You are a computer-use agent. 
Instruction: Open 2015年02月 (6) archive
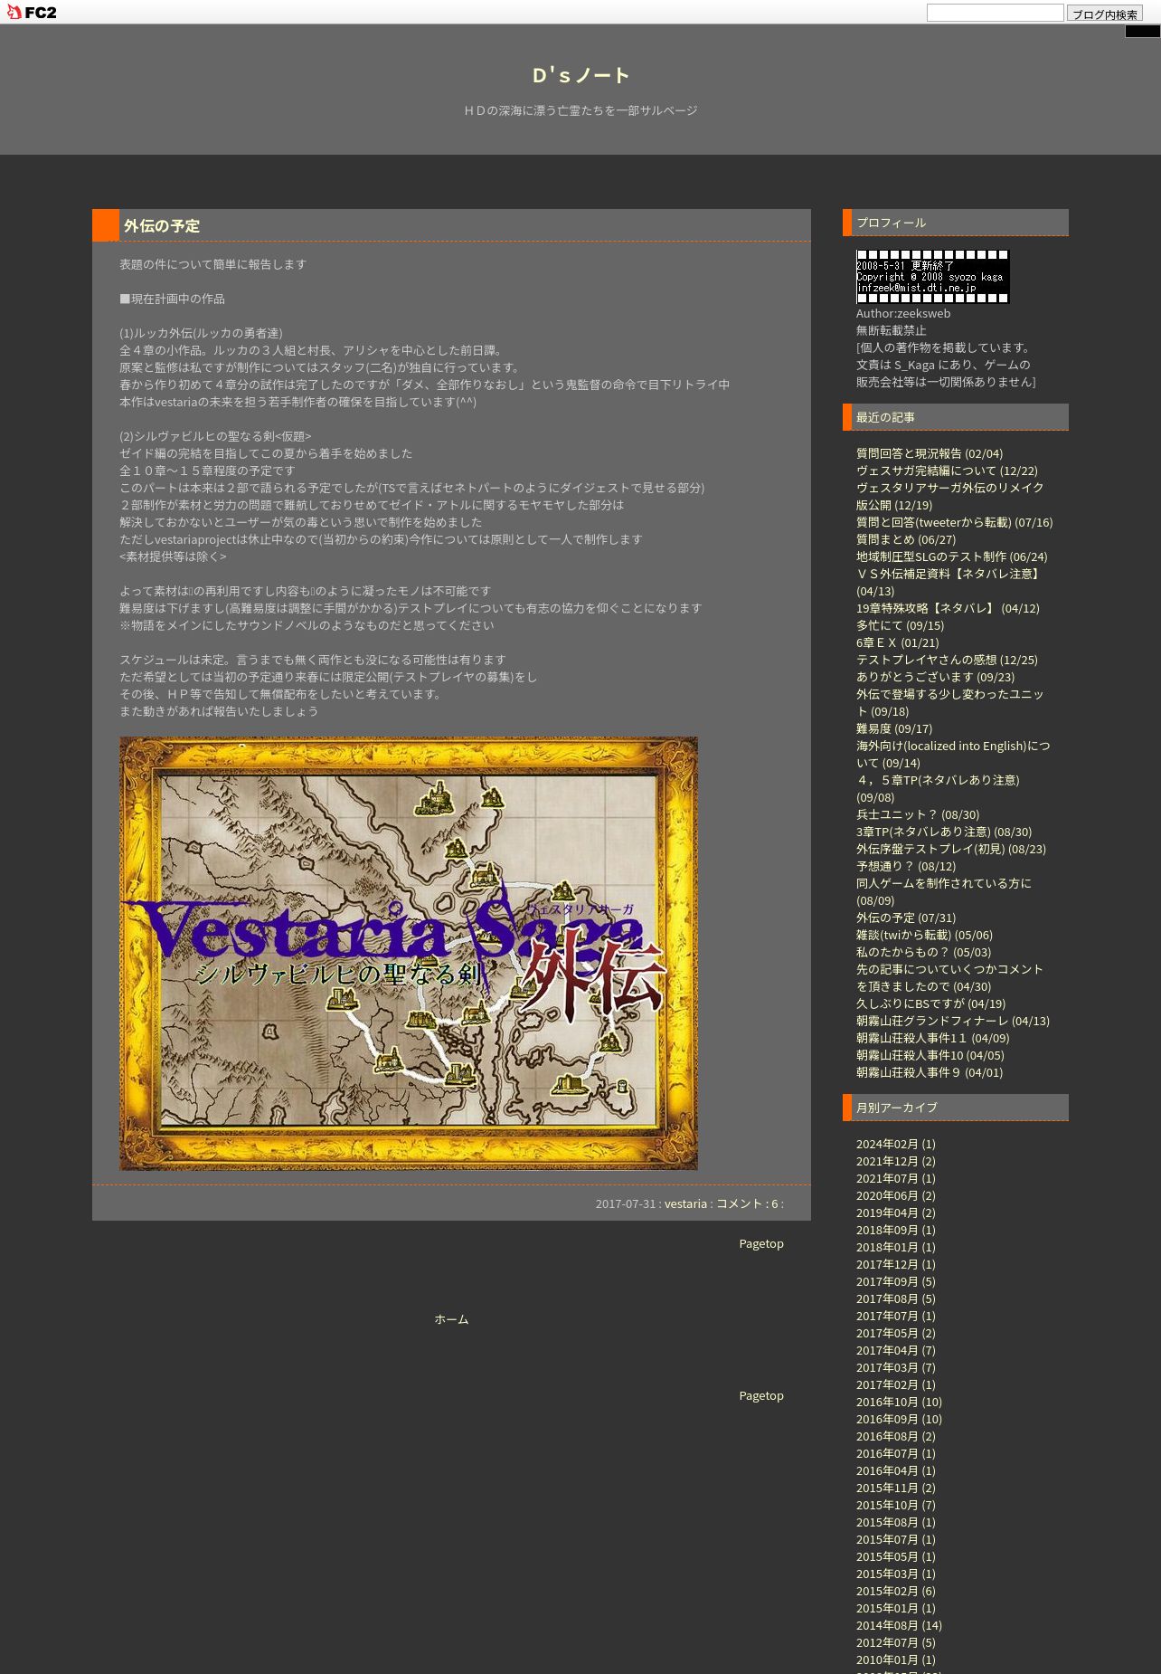pos(896,1591)
